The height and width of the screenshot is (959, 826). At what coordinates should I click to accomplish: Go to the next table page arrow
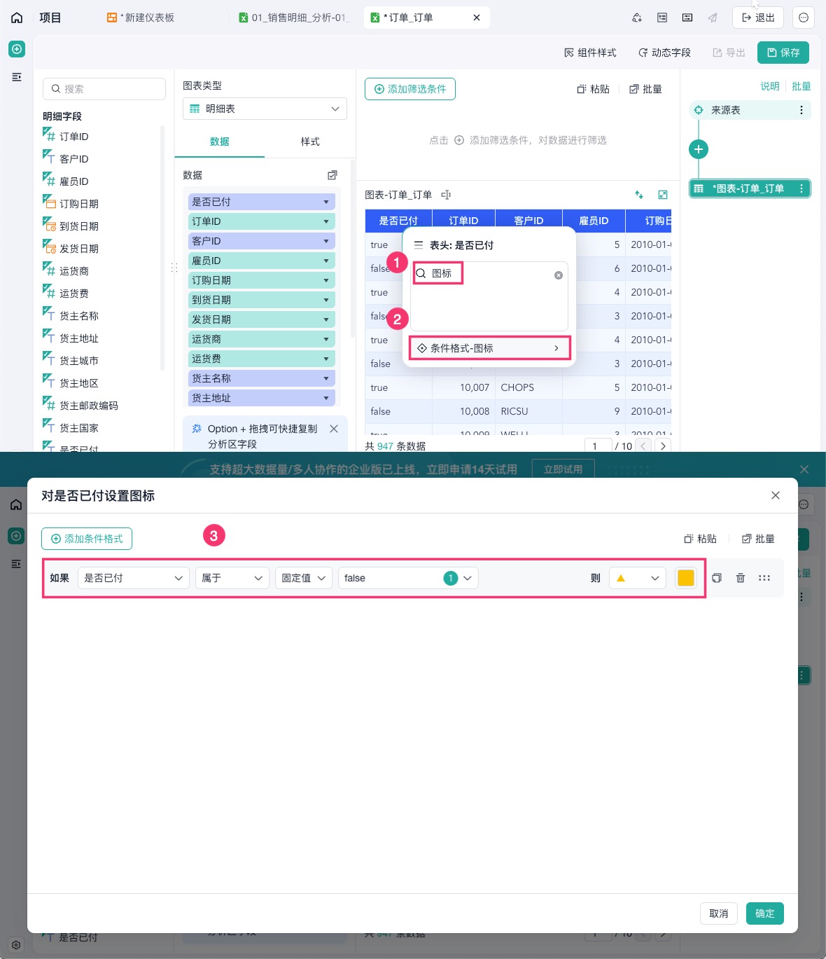tap(663, 446)
